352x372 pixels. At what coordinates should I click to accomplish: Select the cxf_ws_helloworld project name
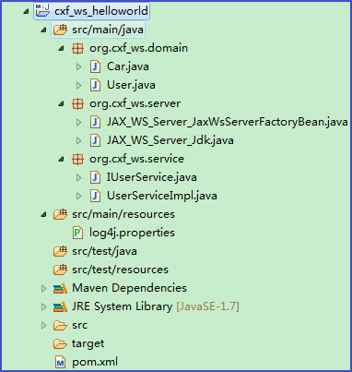click(x=101, y=11)
